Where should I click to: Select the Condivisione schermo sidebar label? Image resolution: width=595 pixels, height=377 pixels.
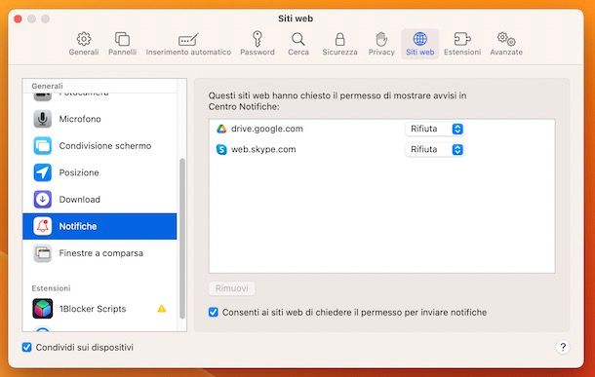click(105, 146)
